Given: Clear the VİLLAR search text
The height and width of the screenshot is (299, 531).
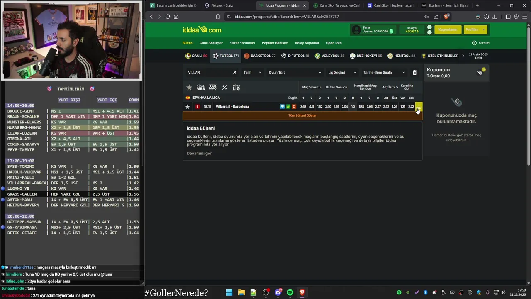Looking at the screenshot, I should click(x=235, y=72).
